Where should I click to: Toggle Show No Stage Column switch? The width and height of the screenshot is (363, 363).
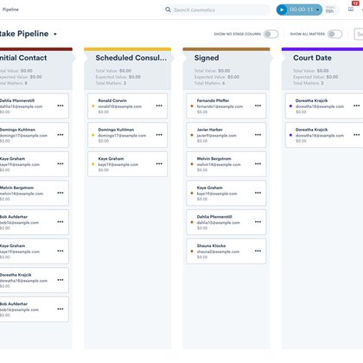271,34
